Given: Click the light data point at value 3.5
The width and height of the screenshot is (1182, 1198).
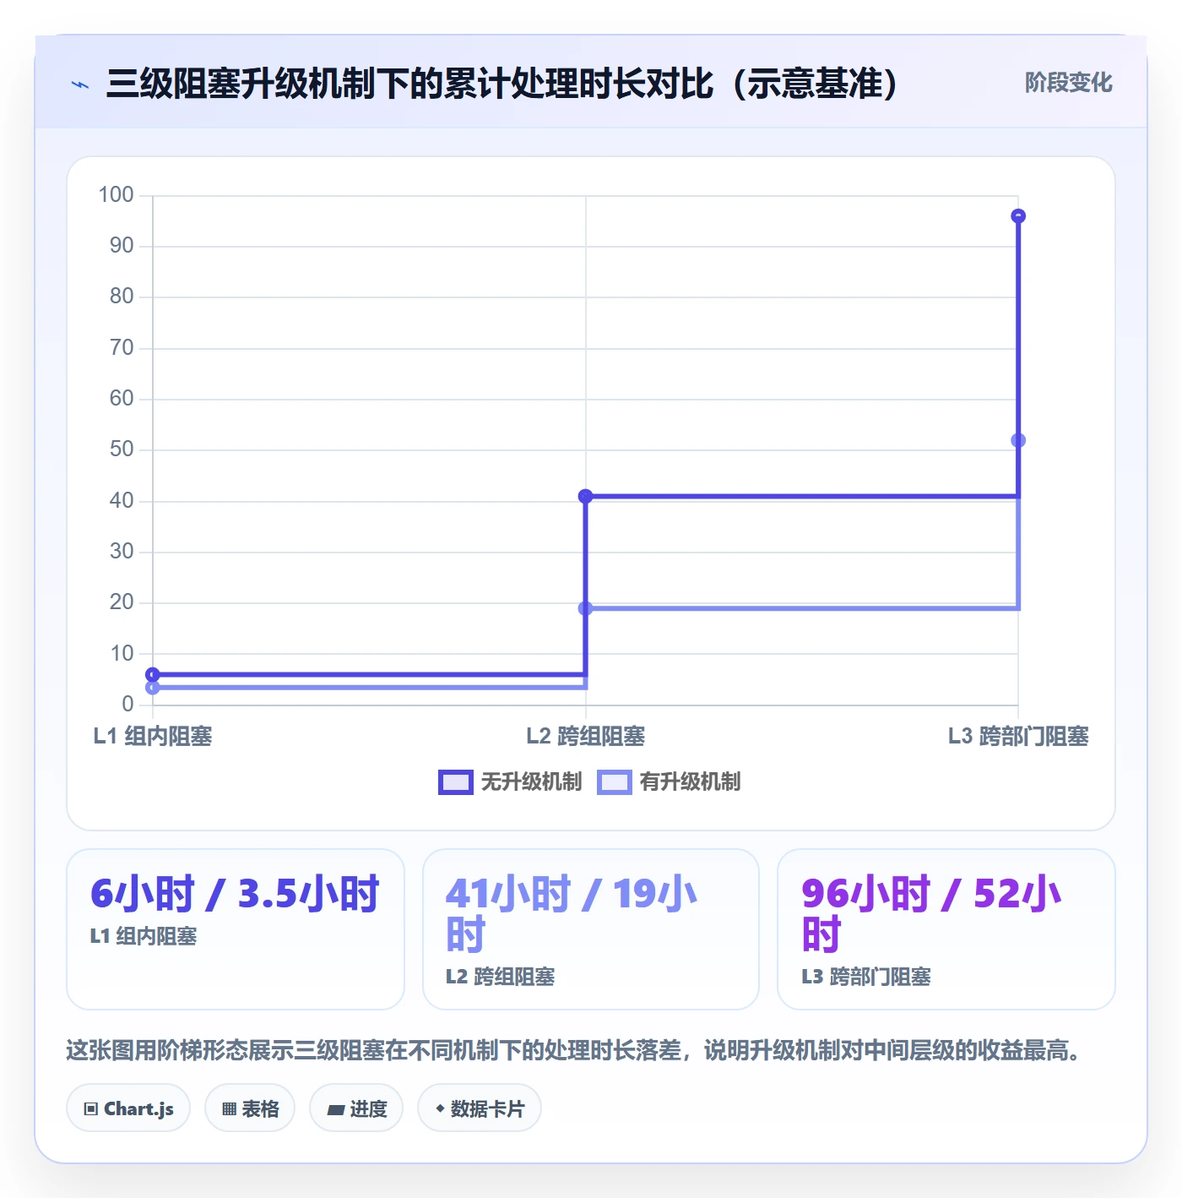Looking at the screenshot, I should [x=153, y=688].
